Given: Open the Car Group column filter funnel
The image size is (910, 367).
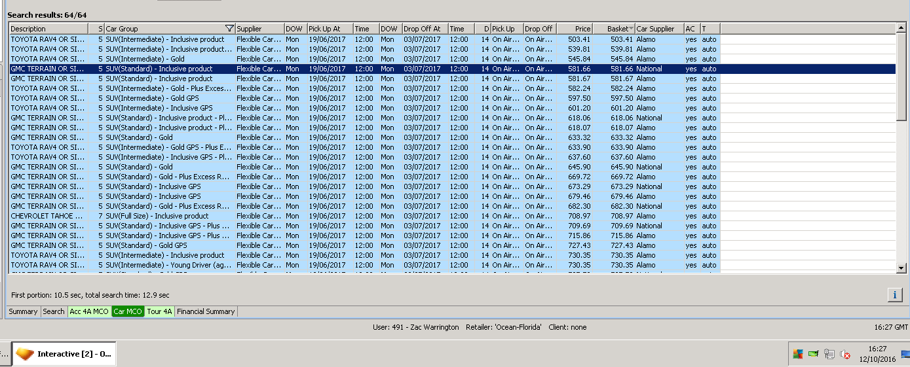Looking at the screenshot, I should pos(229,29).
